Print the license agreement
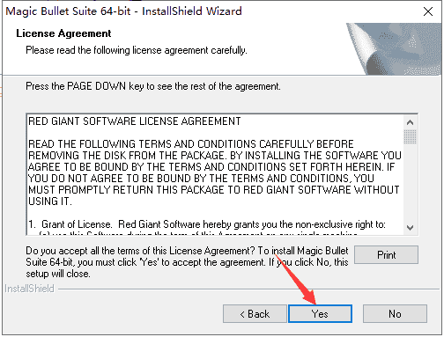This screenshot has height=337, width=444. 386,254
